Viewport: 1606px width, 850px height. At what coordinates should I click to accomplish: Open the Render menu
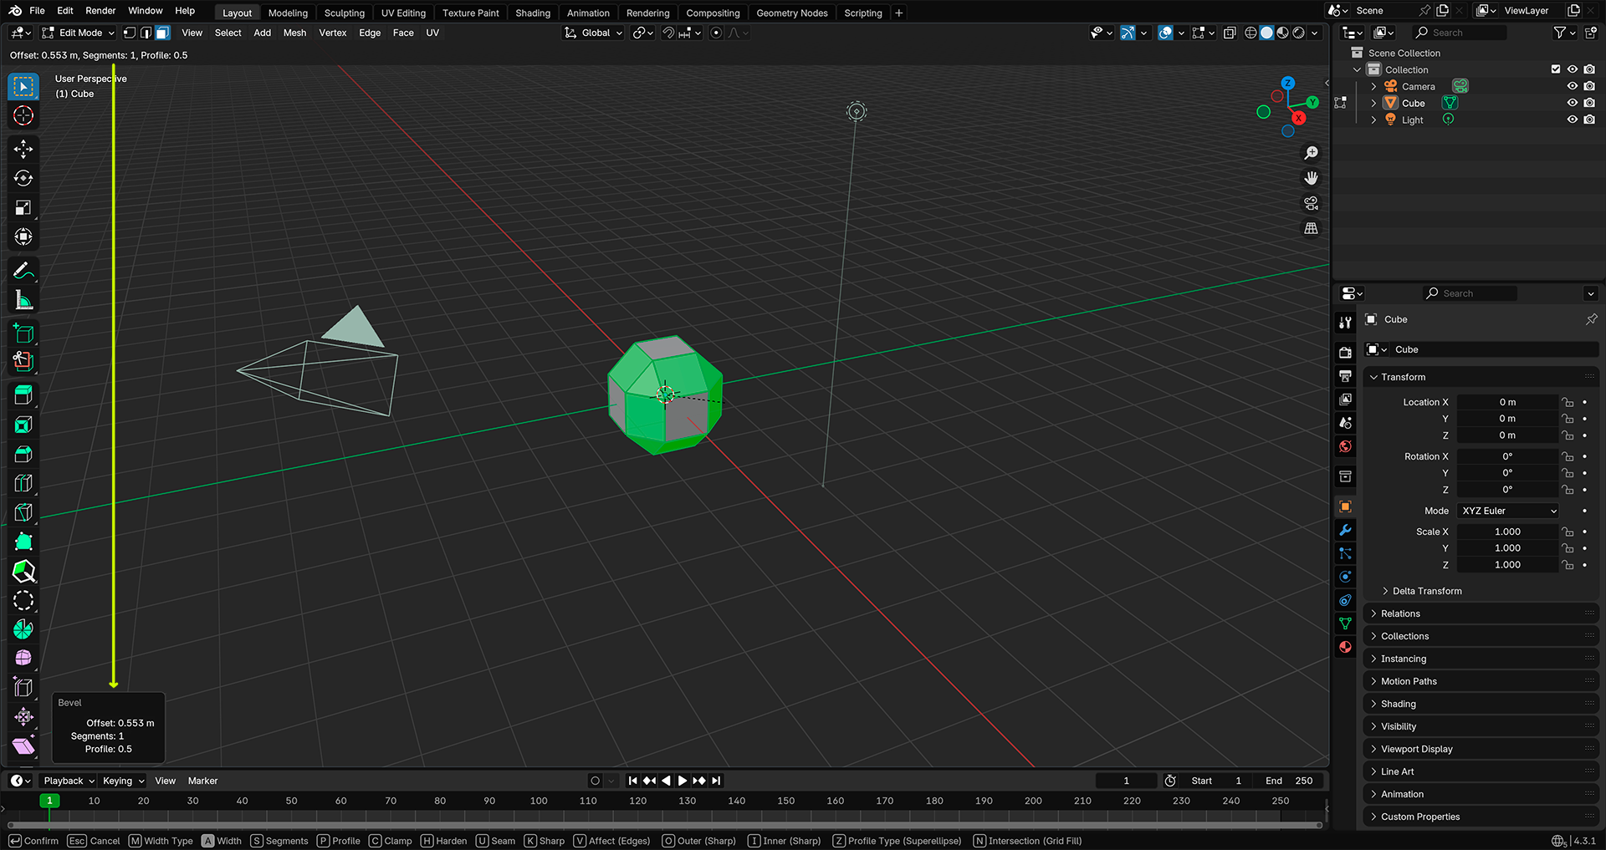click(x=100, y=11)
